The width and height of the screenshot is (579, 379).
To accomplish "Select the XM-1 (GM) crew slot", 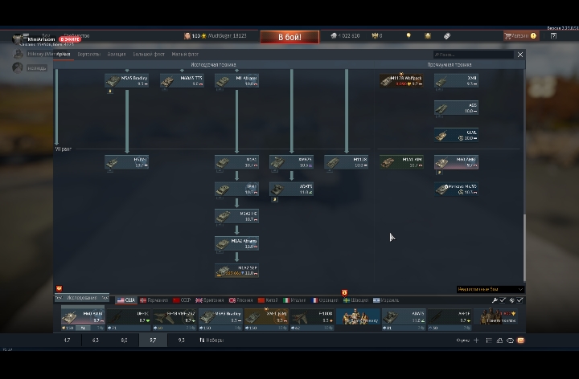I will tap(266, 320).
